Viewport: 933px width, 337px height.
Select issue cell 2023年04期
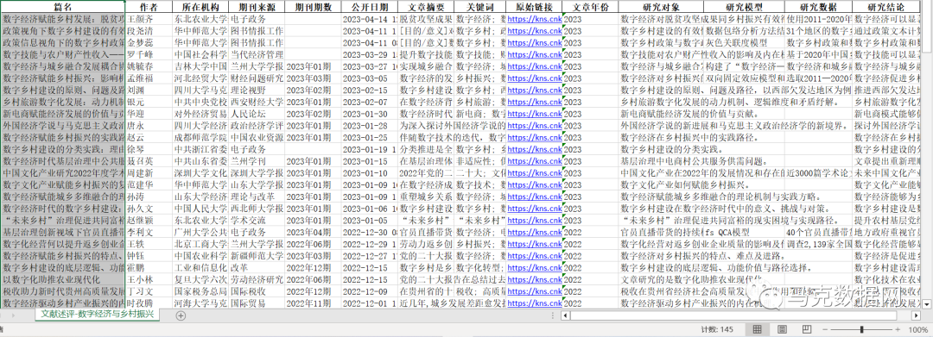pyautogui.click(x=313, y=232)
